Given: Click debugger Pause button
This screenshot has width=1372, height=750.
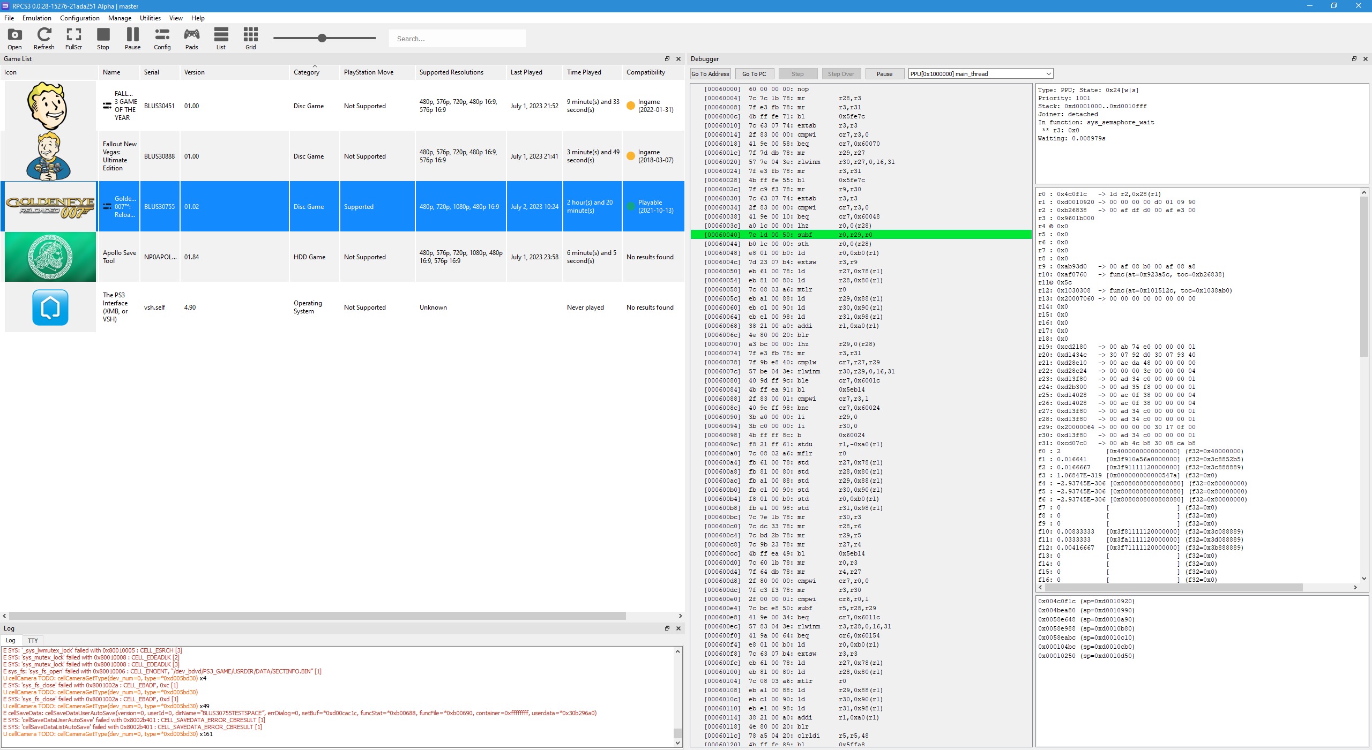Looking at the screenshot, I should [884, 74].
